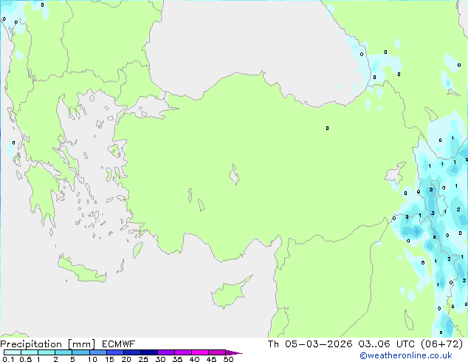Screen dimensions: 468x362
Task: Click the 30 legend scale label
Action: [x=160, y=359]
